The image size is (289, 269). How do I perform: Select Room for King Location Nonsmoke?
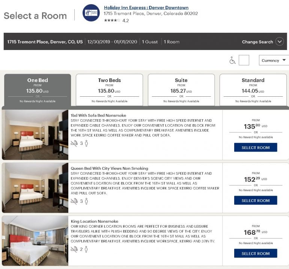pos(256,254)
